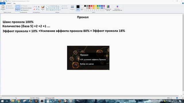Select the Color picker eyedropper tool
This screenshot has width=184, height=103.
(37, 9)
